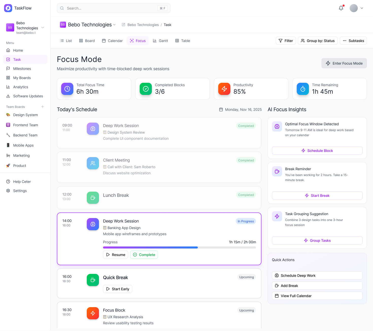Click the session progress bar

coord(179,247)
